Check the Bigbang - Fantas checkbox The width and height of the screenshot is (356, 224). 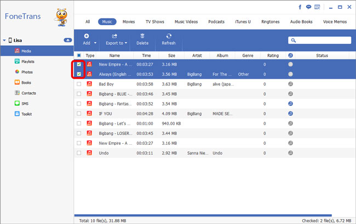coord(79,103)
